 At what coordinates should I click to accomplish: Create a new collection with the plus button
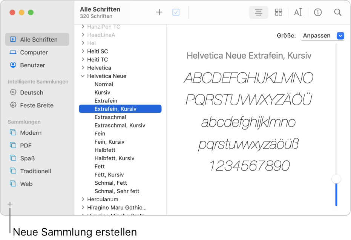click(x=9, y=204)
